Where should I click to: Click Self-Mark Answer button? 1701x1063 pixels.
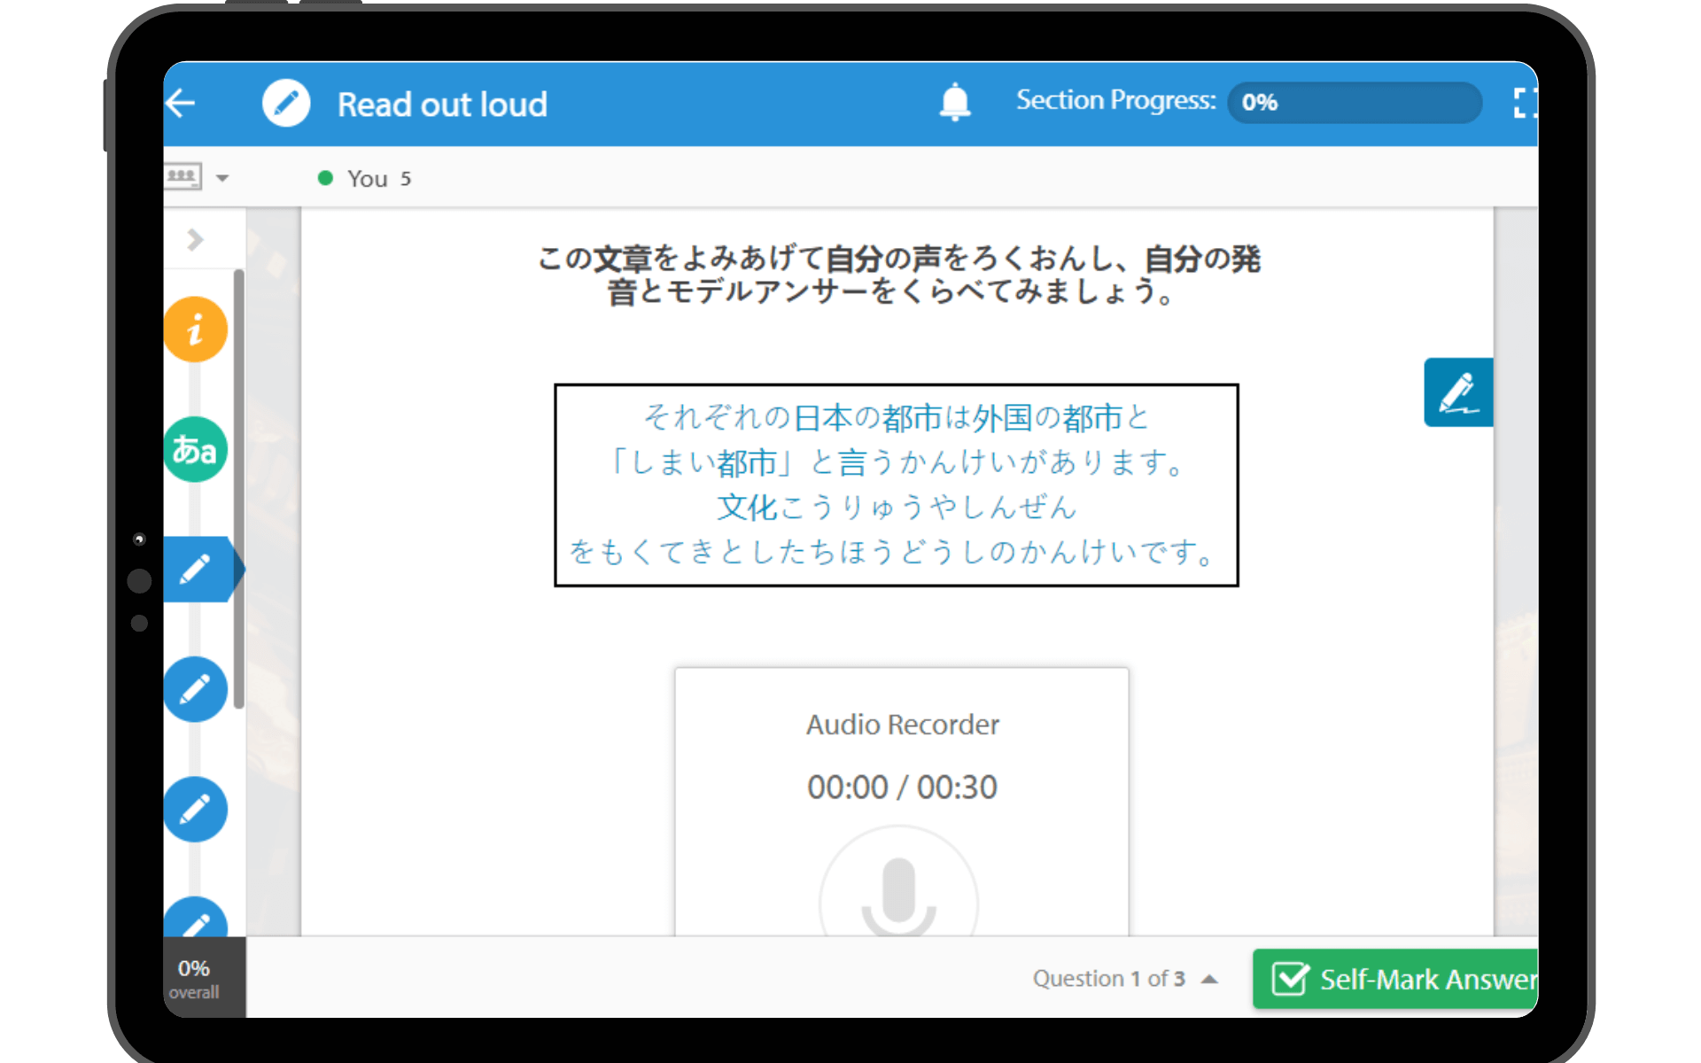point(1396,979)
